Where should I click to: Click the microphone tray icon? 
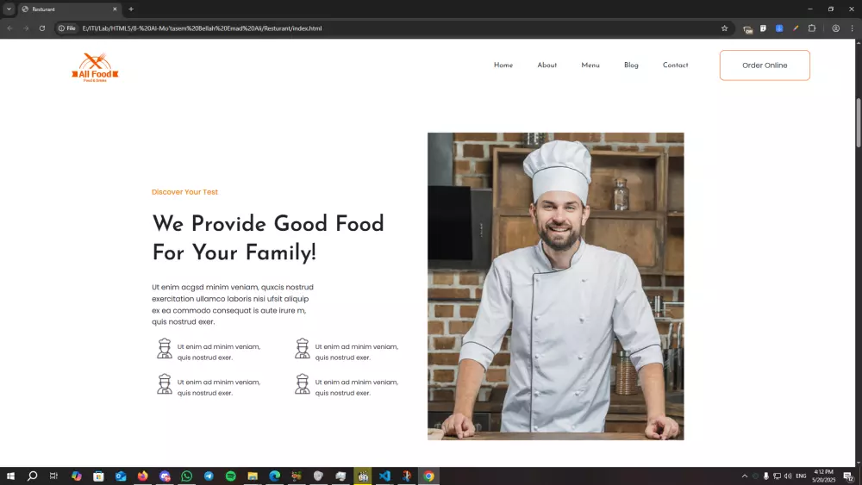pos(765,476)
